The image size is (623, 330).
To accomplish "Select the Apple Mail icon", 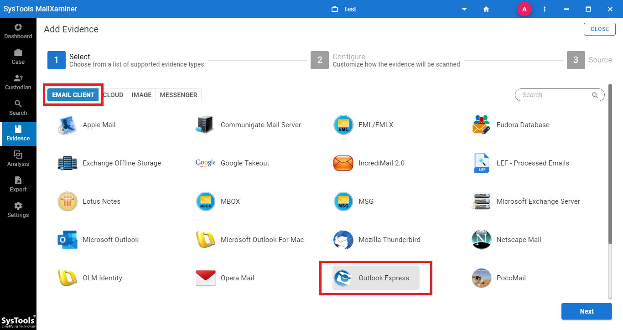I will [x=67, y=125].
